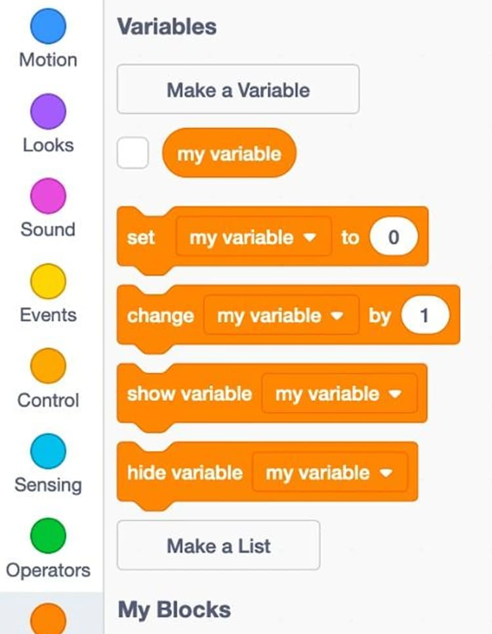492x634 pixels.
Task: Select the my variable reporter block
Action: pyautogui.click(x=229, y=153)
